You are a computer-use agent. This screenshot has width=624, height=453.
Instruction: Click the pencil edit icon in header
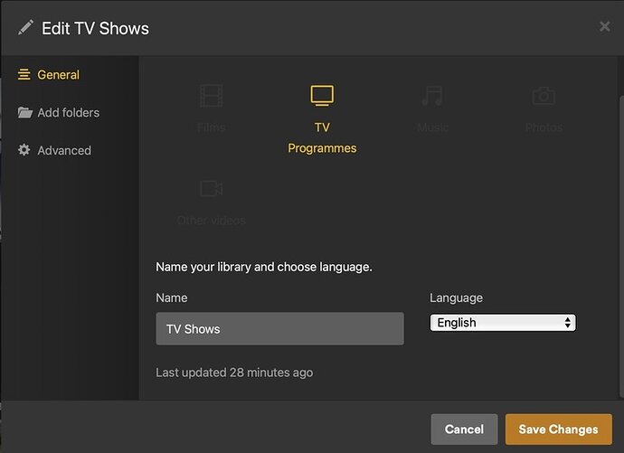tap(25, 28)
